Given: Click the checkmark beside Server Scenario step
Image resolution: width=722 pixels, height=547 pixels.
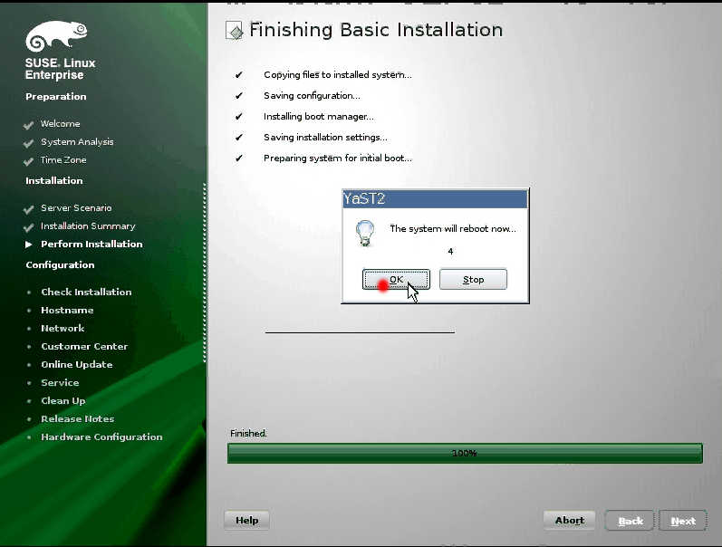Looking at the screenshot, I should click(x=29, y=209).
